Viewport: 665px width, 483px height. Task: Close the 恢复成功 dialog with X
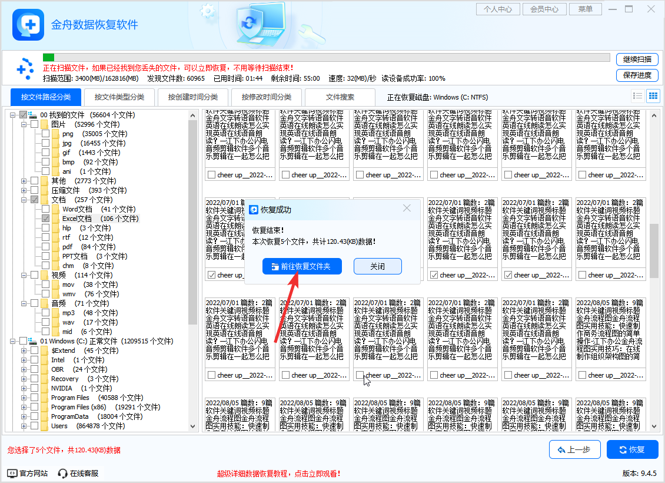click(x=407, y=208)
